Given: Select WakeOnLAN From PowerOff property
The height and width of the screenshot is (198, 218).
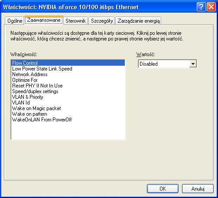Looking at the screenshot, I should [x=68, y=120].
